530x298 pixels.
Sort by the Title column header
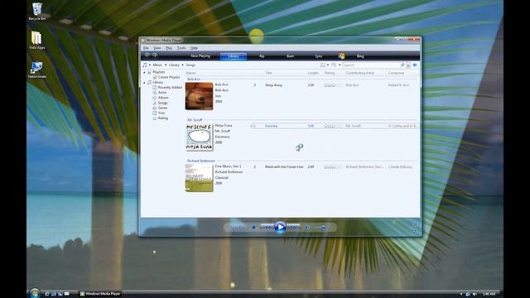pos(268,73)
